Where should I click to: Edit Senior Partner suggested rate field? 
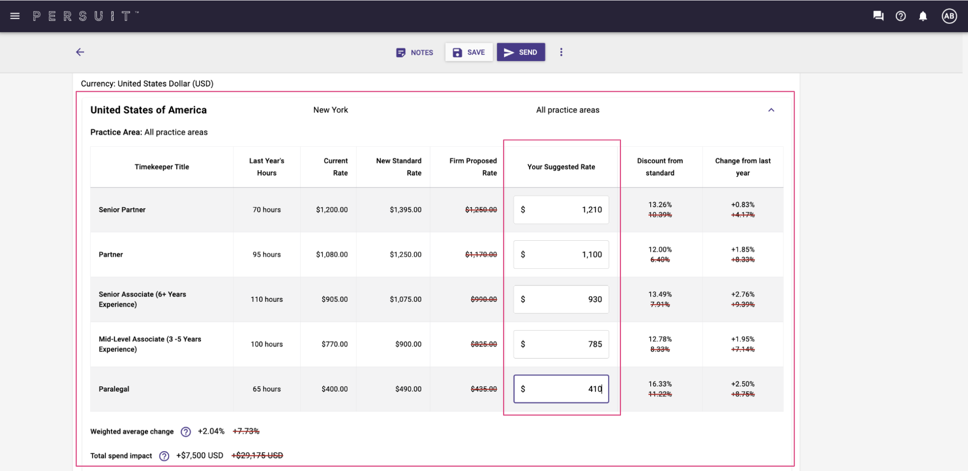pos(561,210)
